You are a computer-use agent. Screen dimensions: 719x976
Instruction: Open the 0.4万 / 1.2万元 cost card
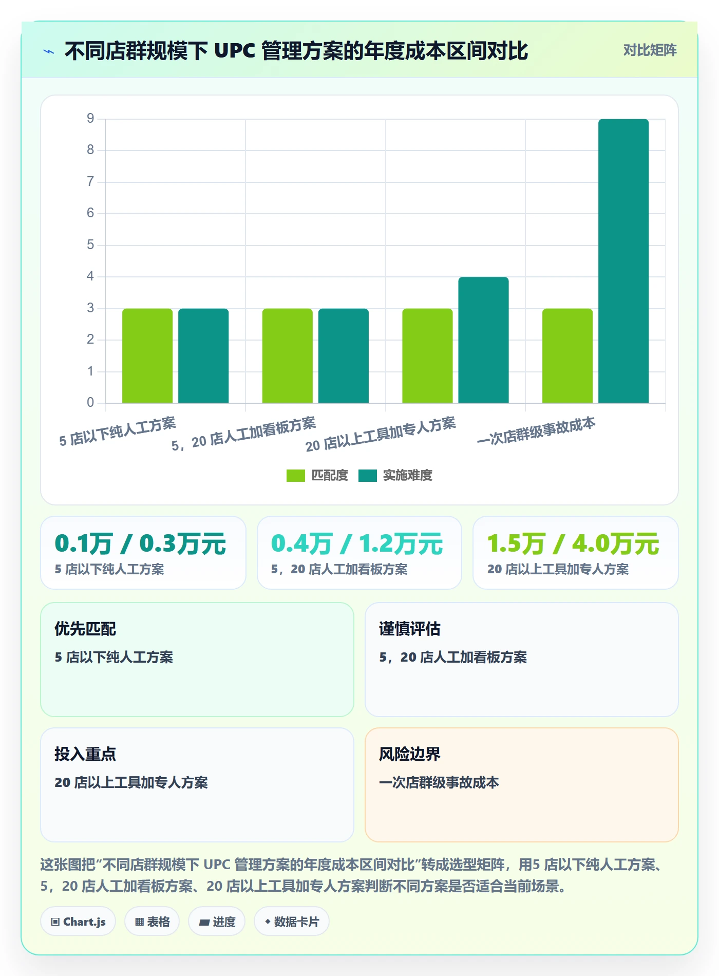tap(359, 553)
